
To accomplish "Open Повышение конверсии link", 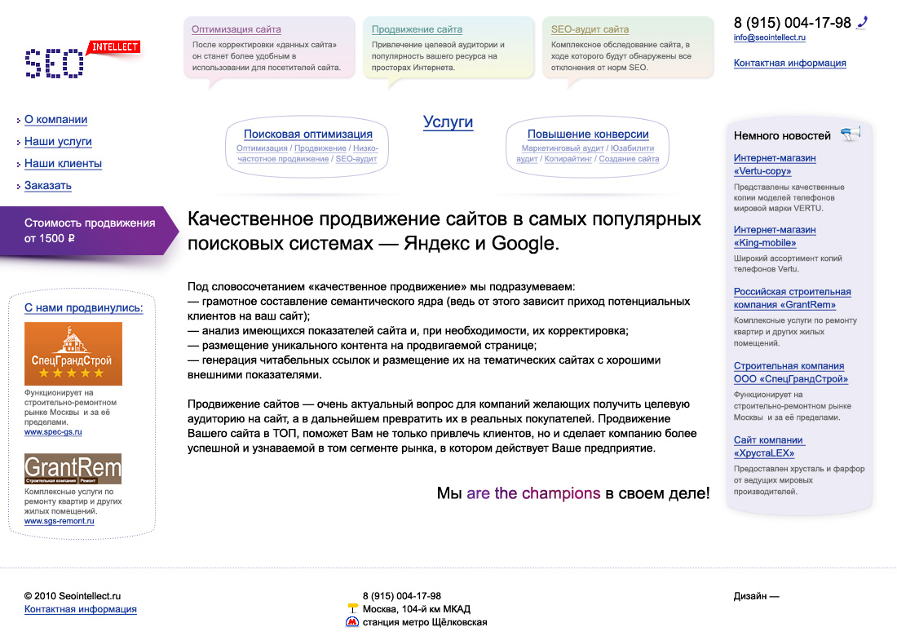I will pos(588,134).
